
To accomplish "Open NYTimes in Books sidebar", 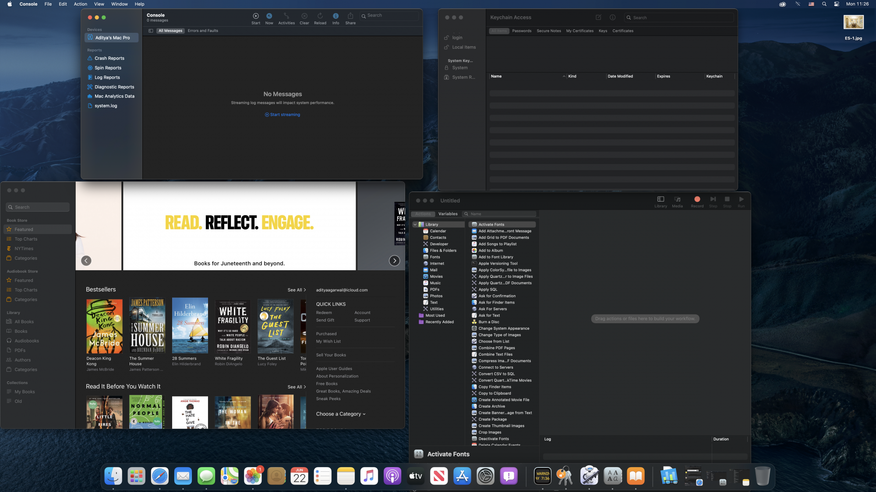I will pos(24,249).
